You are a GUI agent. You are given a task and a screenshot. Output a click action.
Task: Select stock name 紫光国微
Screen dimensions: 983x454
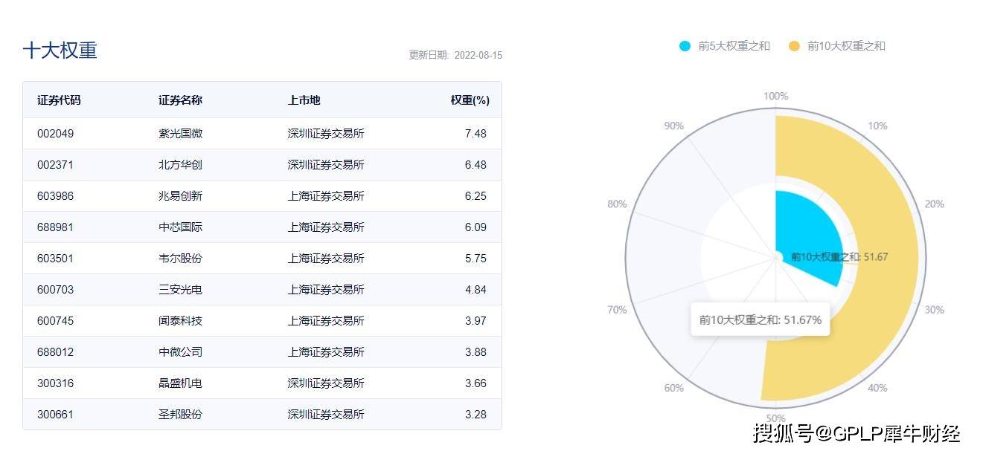[x=180, y=134]
